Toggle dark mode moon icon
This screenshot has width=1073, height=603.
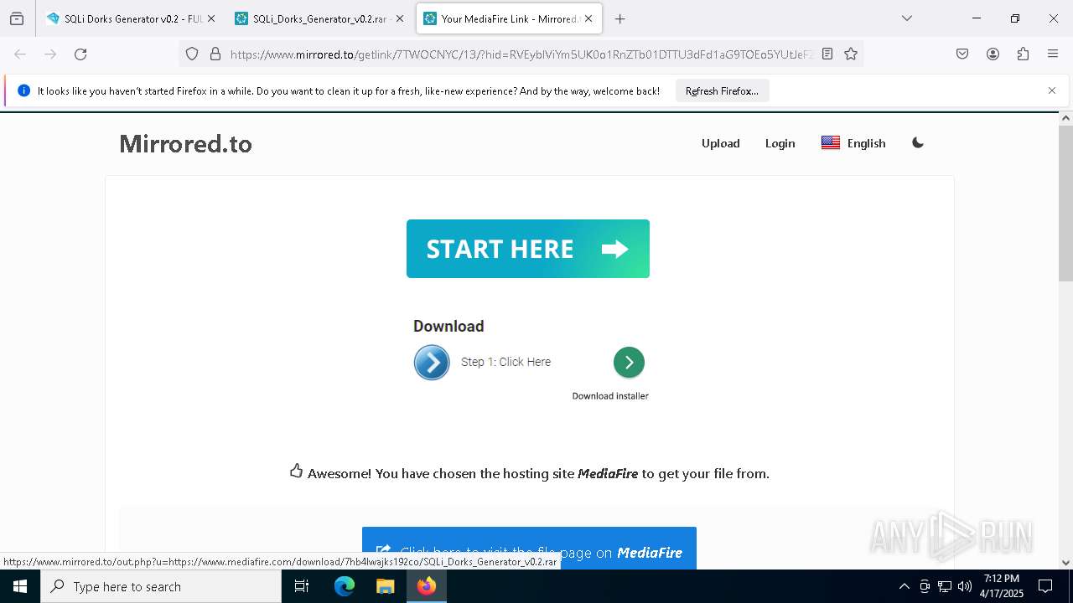click(x=918, y=143)
